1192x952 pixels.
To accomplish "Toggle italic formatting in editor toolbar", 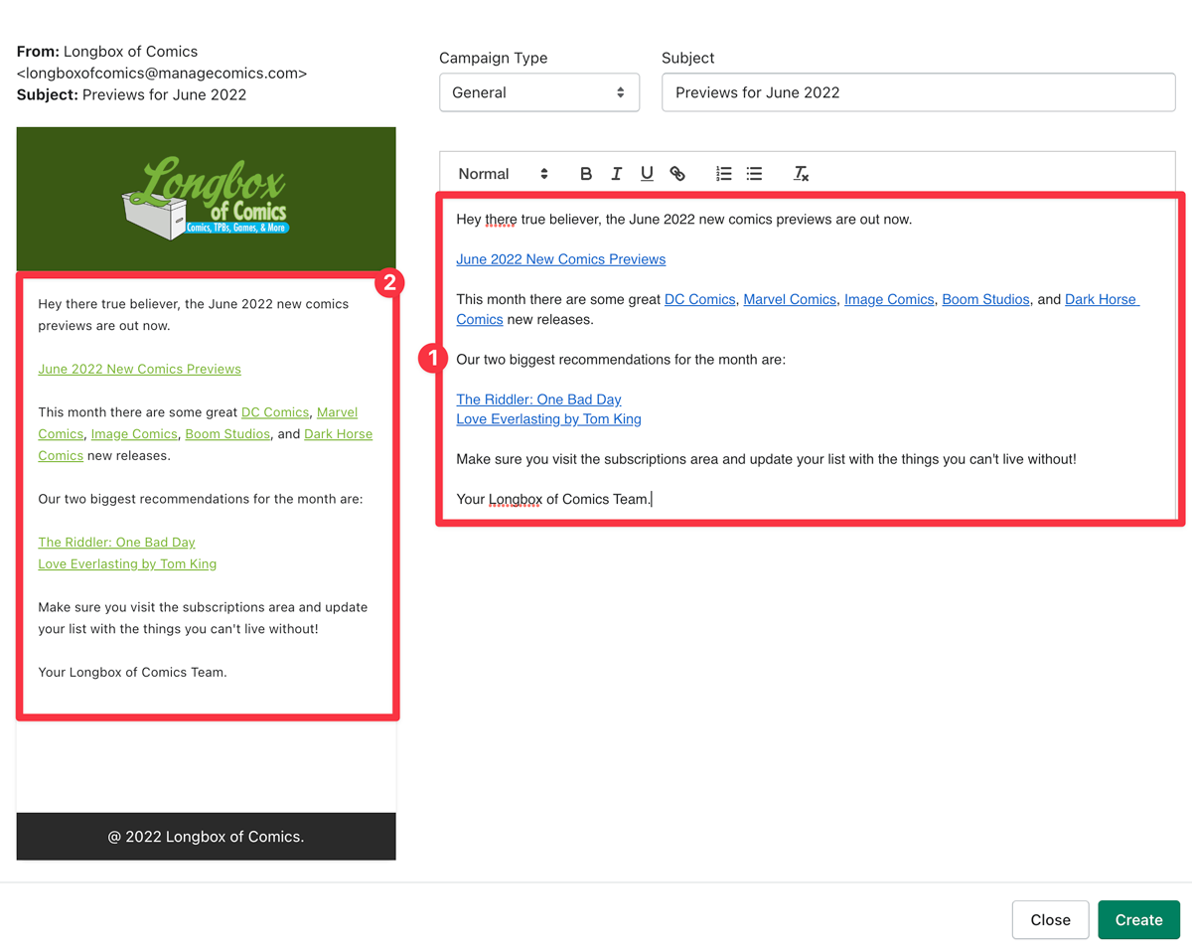I will click(616, 174).
